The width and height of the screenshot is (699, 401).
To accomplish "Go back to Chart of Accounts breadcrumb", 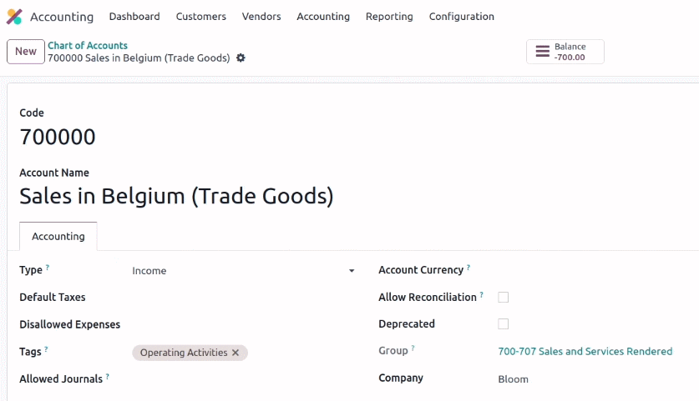I will (88, 45).
